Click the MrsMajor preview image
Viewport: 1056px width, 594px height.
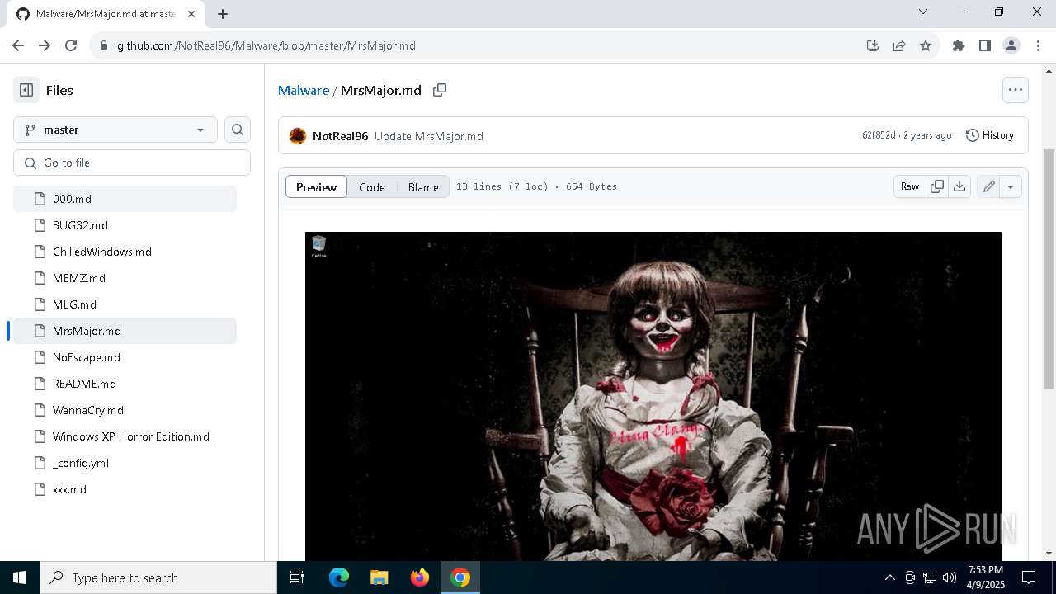pyautogui.click(x=653, y=396)
